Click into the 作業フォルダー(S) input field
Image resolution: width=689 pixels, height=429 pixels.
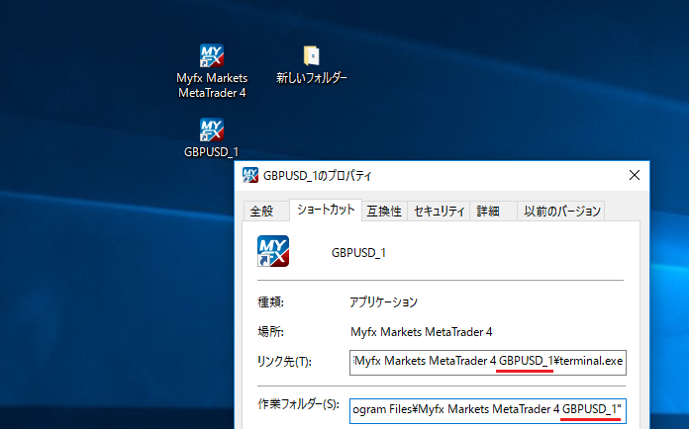[488, 410]
